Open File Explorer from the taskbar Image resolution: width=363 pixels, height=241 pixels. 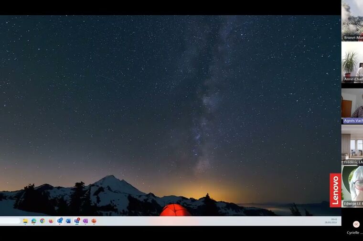[x=25, y=221]
